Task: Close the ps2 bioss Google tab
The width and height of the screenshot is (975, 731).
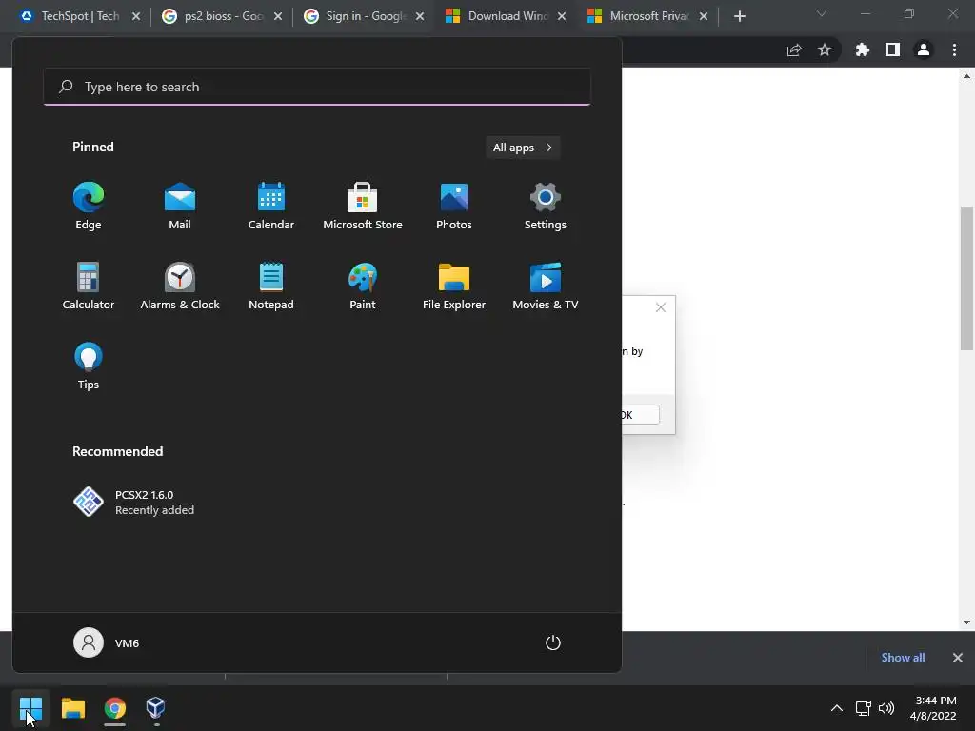Action: tap(278, 16)
